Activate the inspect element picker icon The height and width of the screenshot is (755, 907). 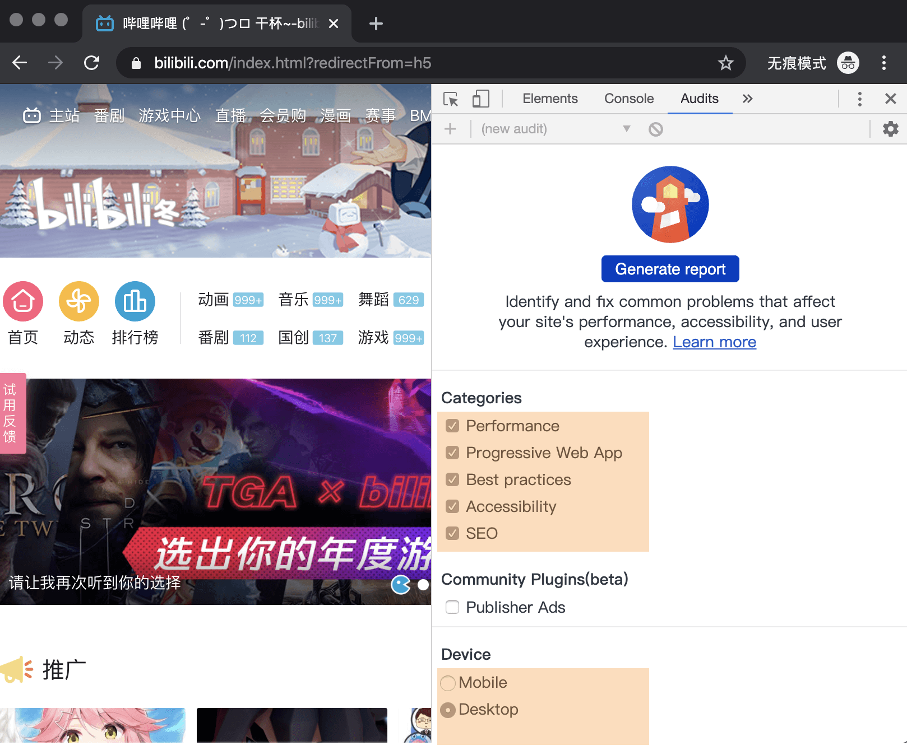pyautogui.click(x=450, y=99)
